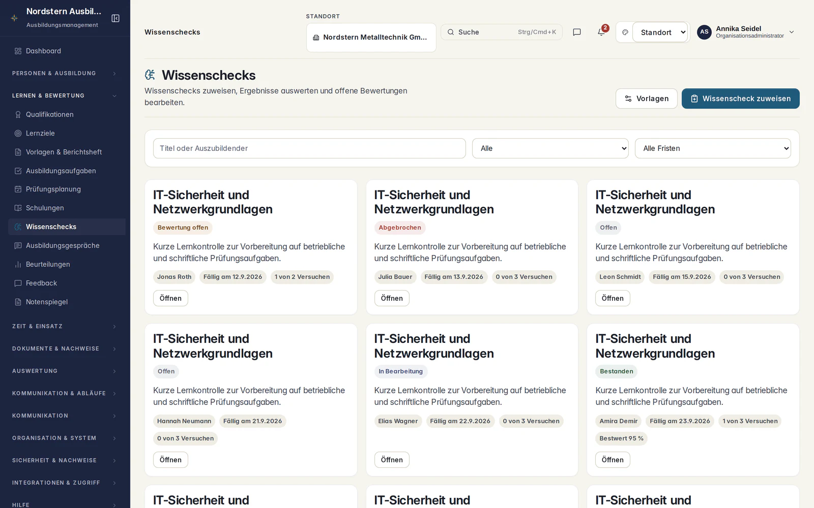This screenshot has width=814, height=508.
Task: Select the Nordstern Metalltechnik location selector
Action: point(371,37)
